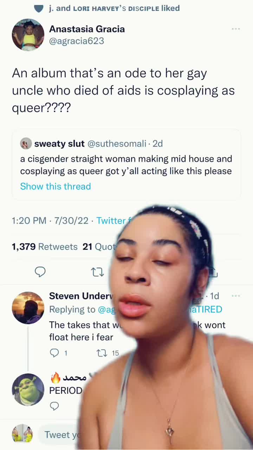Open the sweaty slut quoted avatar
Viewport: 253px width, 450px height.
point(26,143)
